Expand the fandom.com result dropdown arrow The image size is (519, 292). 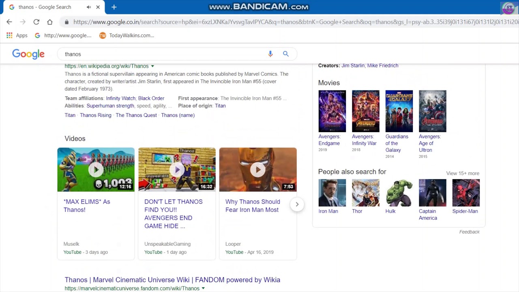[x=203, y=288]
